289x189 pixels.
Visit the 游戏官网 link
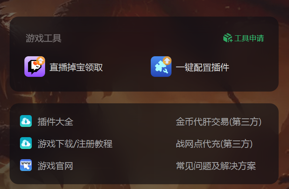pos(55,166)
